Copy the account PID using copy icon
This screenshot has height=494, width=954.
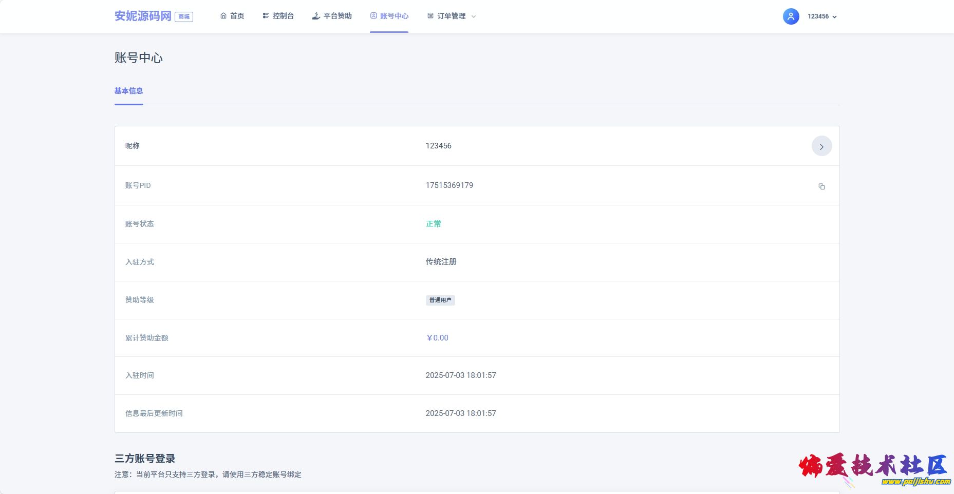(821, 186)
